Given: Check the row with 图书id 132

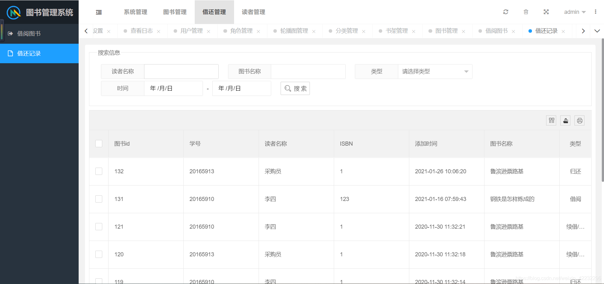Looking at the screenshot, I should coord(99,171).
